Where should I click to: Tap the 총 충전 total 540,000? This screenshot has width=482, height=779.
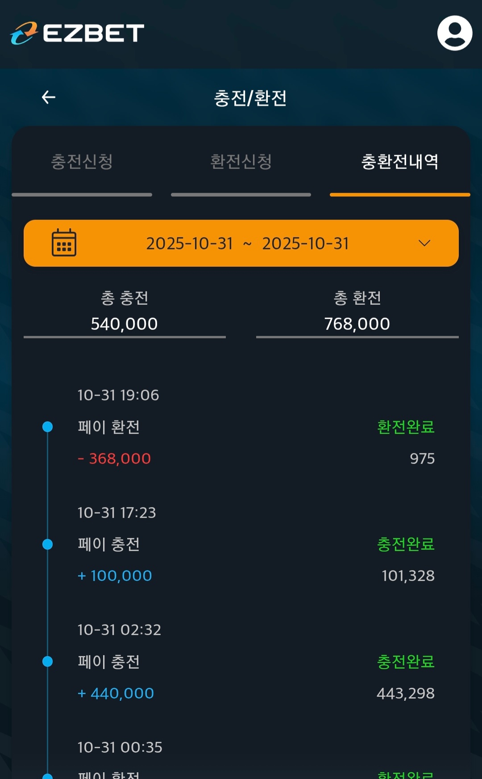pyautogui.click(x=124, y=324)
